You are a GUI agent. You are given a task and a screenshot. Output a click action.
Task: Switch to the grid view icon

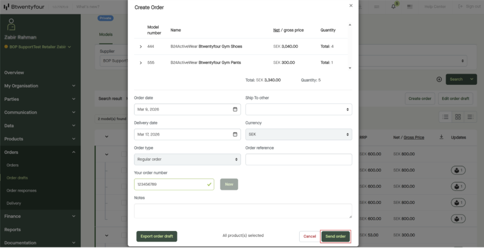tap(458, 117)
